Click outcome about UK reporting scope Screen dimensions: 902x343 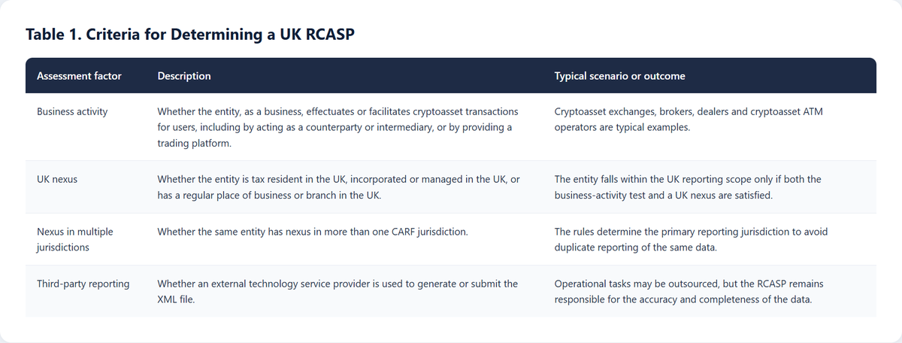688,187
